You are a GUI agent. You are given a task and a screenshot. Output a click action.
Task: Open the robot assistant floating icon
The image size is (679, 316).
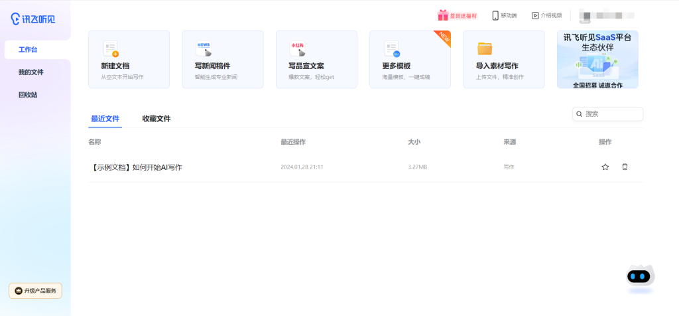pos(640,277)
